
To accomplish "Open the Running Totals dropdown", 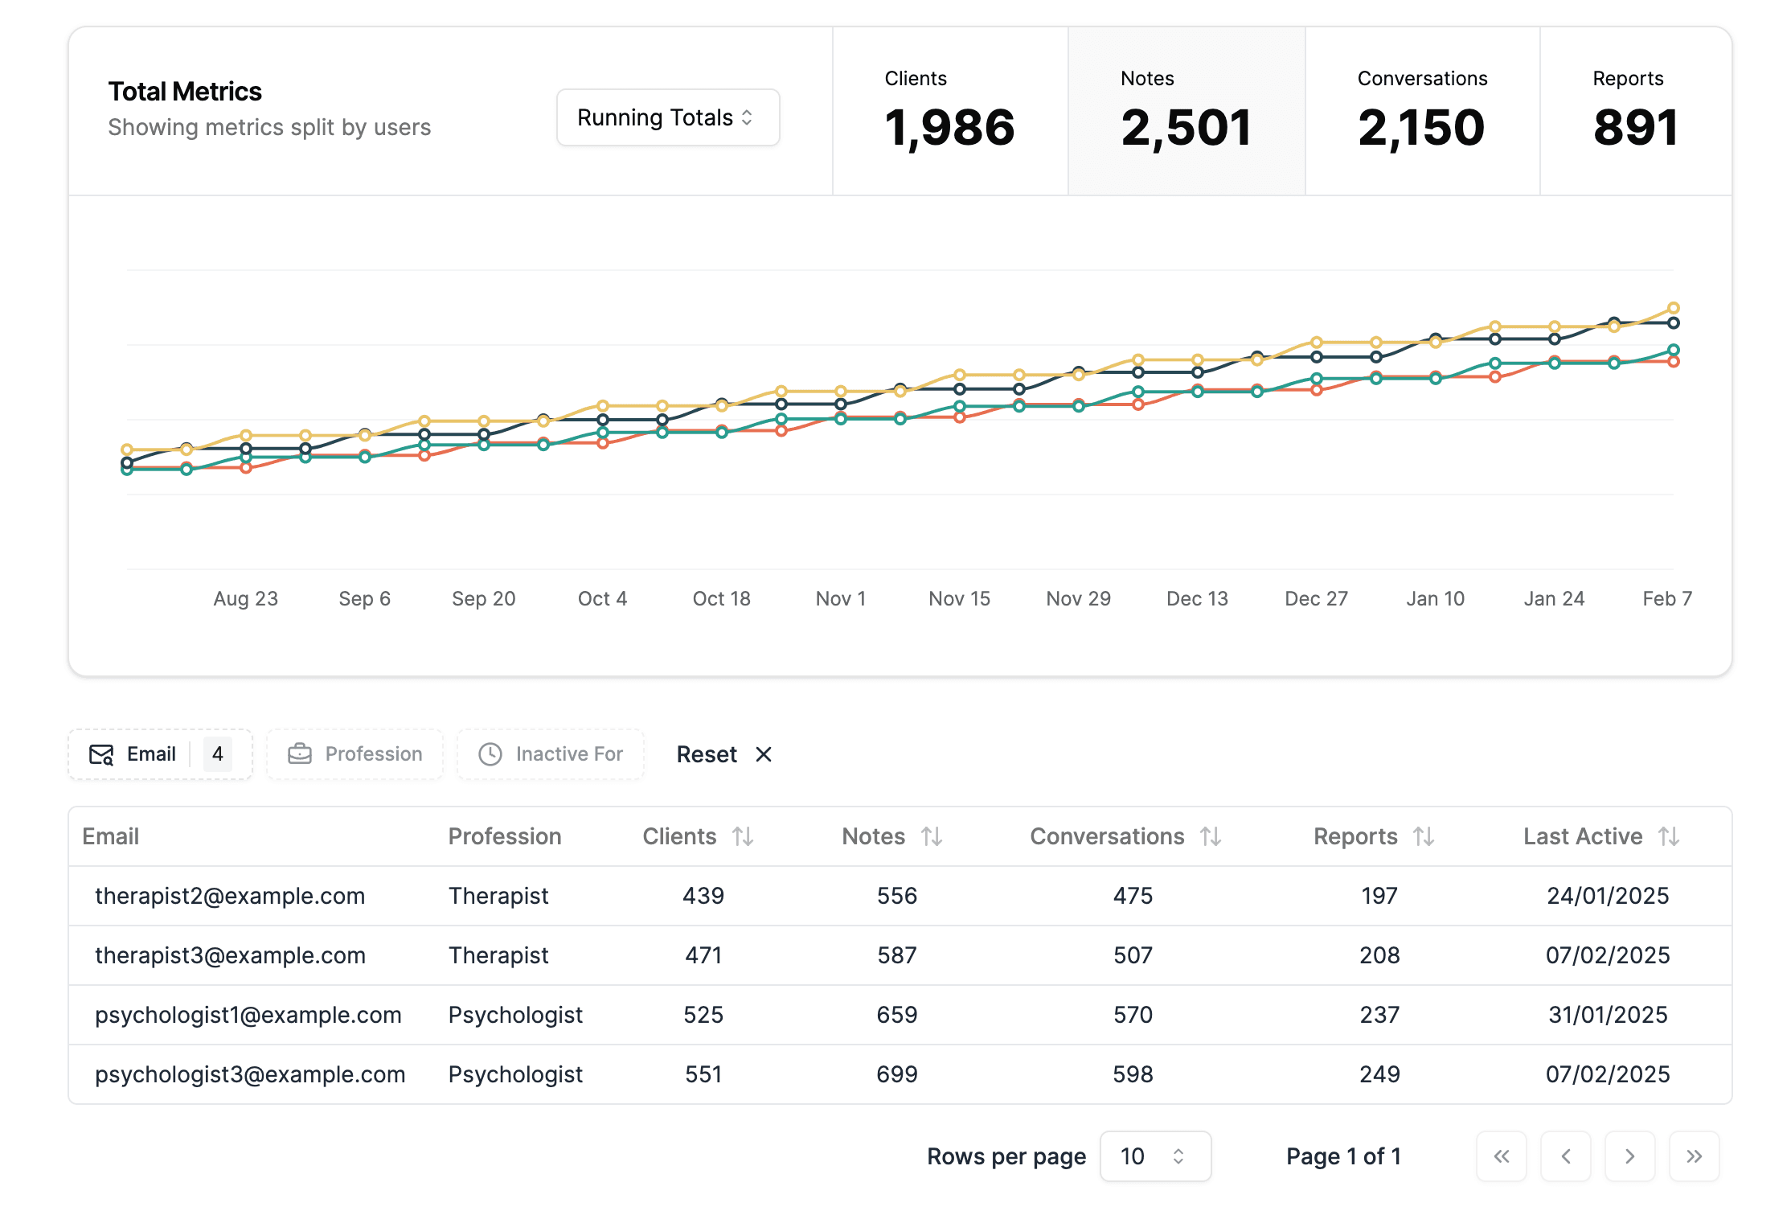I will [x=667, y=117].
